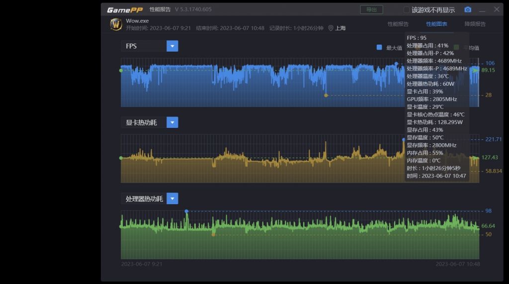The width and height of the screenshot is (509, 284).
Task: Click the Wow.exe game icon
Action: coord(116,24)
